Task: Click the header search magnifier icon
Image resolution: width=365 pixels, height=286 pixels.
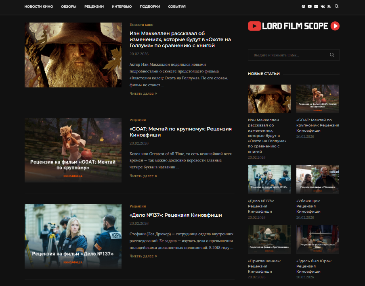Action: pyautogui.click(x=337, y=6)
